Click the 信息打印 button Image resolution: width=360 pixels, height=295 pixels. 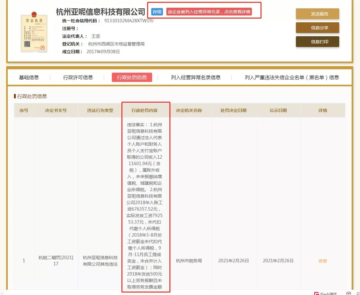click(x=317, y=42)
